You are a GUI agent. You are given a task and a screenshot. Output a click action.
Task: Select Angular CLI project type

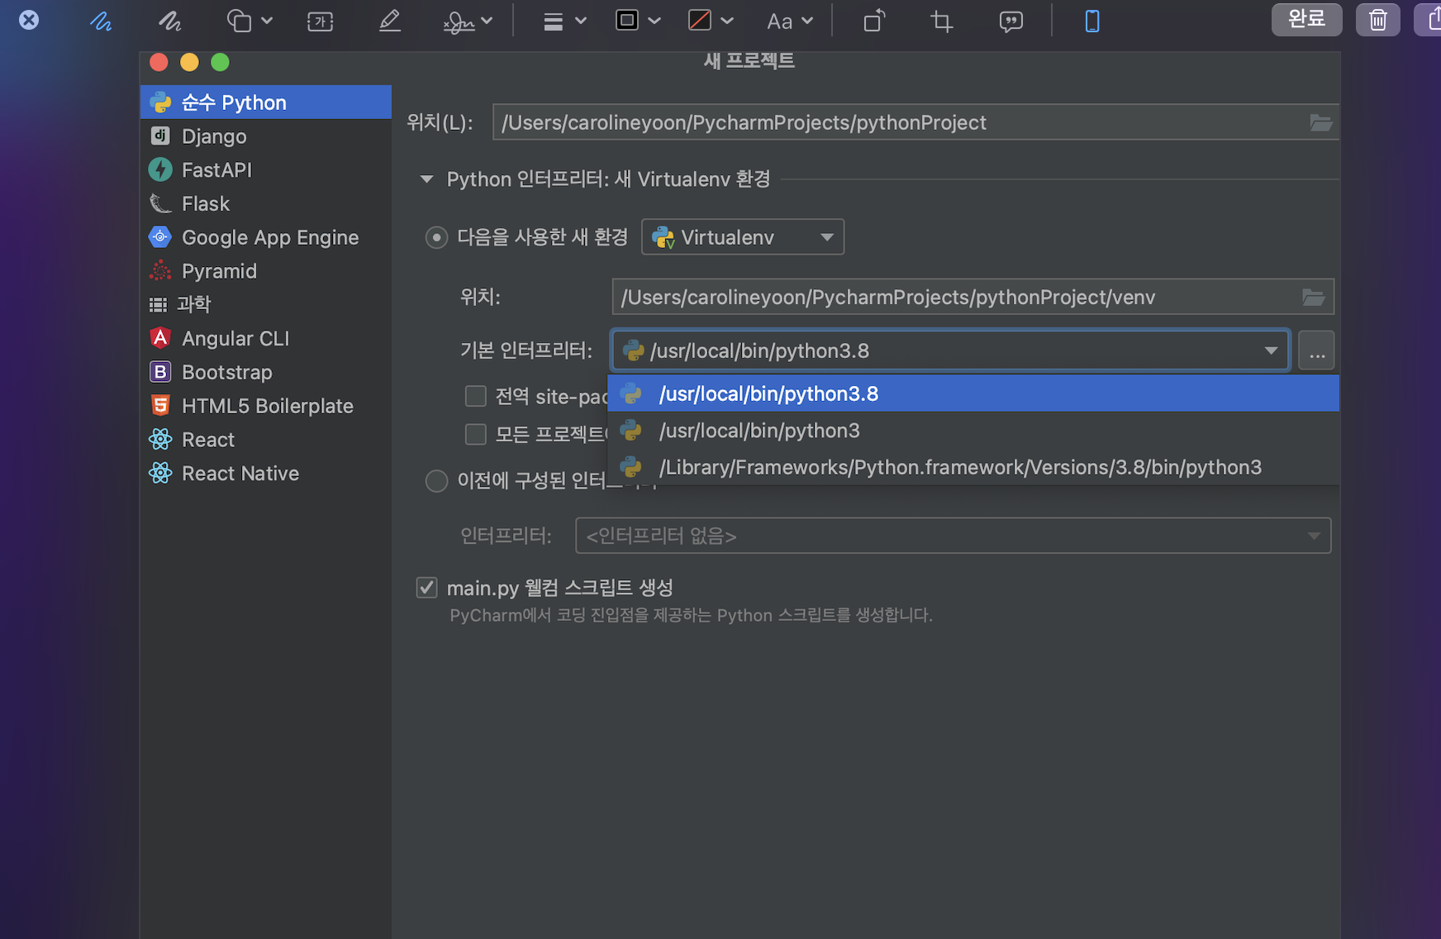coord(266,339)
